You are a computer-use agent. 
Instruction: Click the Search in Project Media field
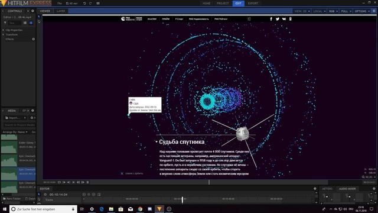[19, 125]
